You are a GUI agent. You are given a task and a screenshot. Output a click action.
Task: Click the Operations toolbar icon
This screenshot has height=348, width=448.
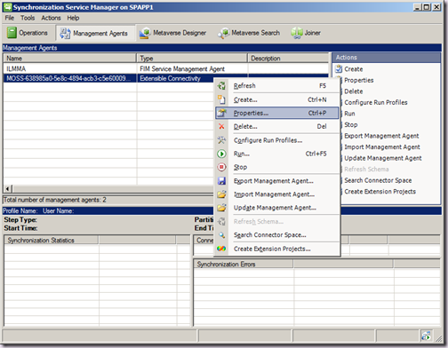point(12,33)
